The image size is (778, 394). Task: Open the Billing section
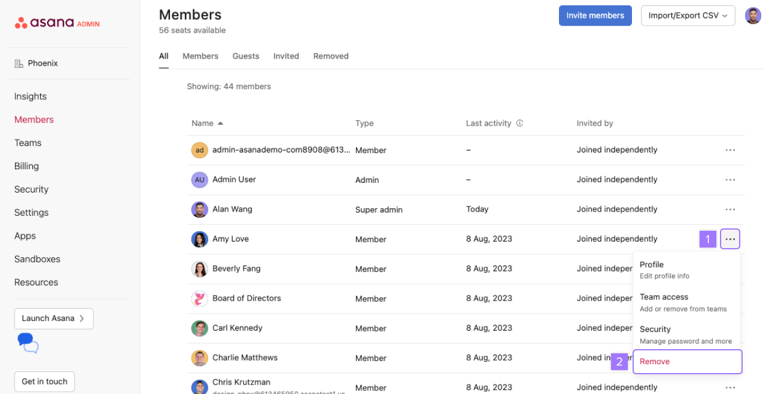pos(26,166)
